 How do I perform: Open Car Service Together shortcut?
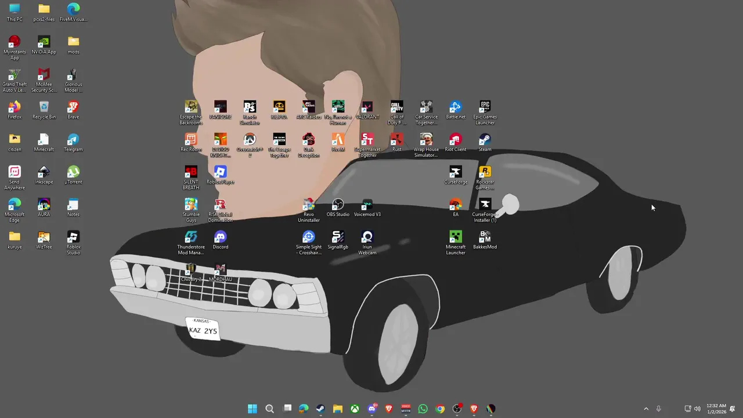point(426,113)
